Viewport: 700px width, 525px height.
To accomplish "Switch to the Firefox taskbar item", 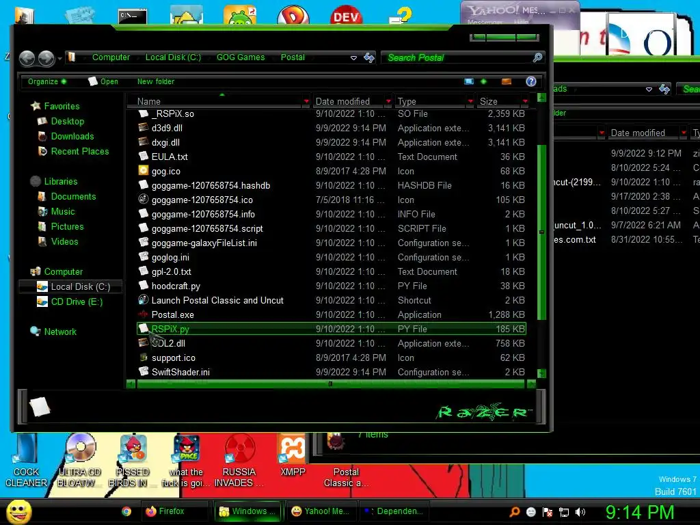I will pos(174,511).
